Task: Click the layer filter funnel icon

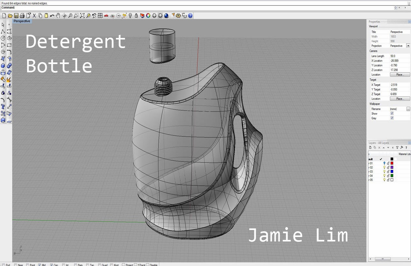Action: pos(397,147)
